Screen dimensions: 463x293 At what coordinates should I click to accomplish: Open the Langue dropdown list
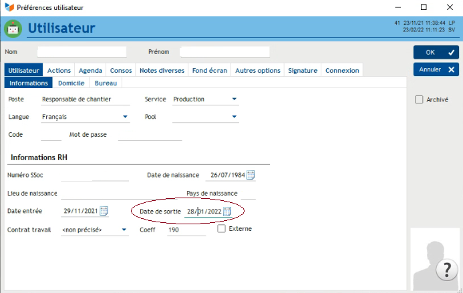[125, 117]
